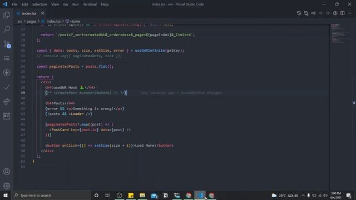Open the Windows notification center
Screen dimensions: 356x200
tap(349, 195)
